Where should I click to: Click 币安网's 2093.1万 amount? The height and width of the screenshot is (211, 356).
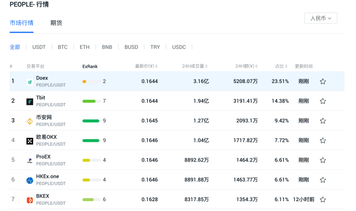pos(247,121)
